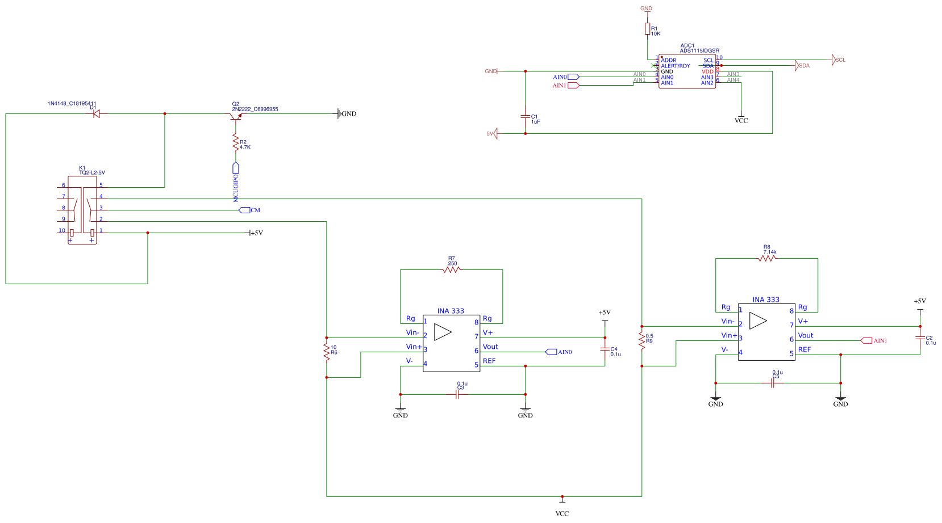
Task: Click the gray AIN4 net label
Action: [733, 80]
